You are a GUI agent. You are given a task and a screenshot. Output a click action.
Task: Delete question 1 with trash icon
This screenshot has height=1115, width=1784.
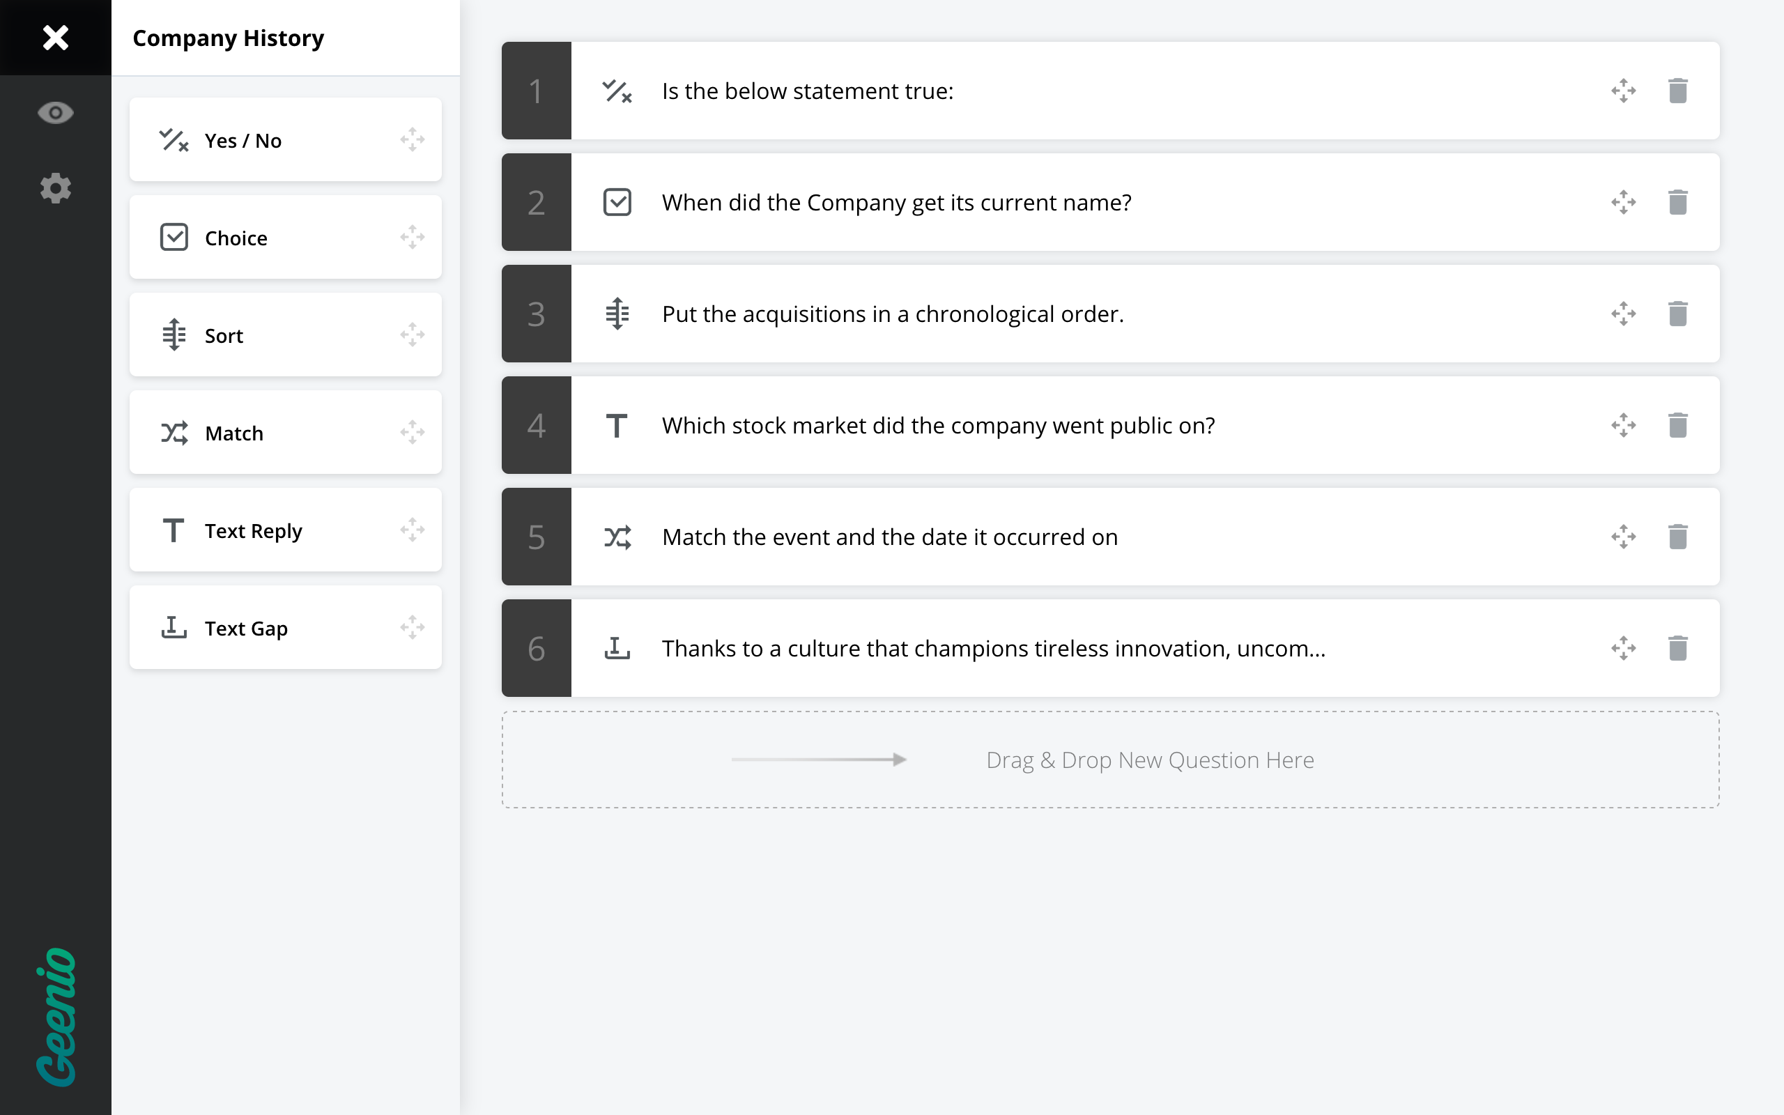pos(1678,91)
